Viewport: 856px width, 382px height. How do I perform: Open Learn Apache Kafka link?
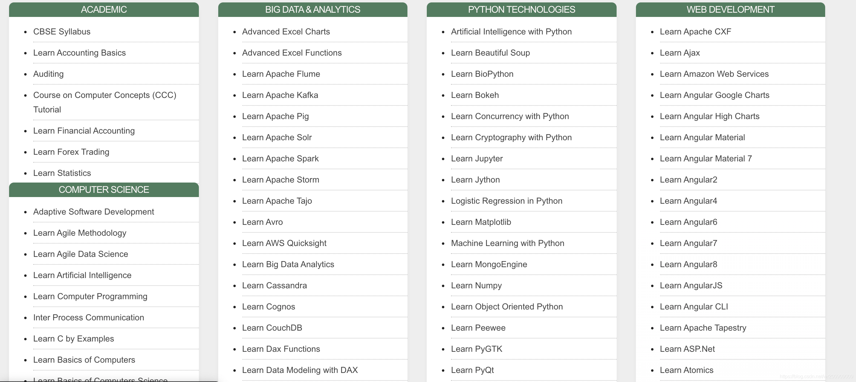pos(280,95)
